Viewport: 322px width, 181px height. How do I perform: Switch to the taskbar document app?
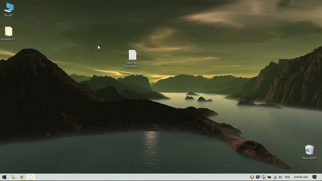[31, 177]
